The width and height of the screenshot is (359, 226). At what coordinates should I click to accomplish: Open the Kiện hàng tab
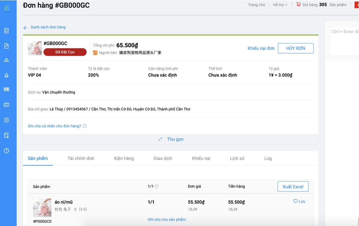pos(124,159)
